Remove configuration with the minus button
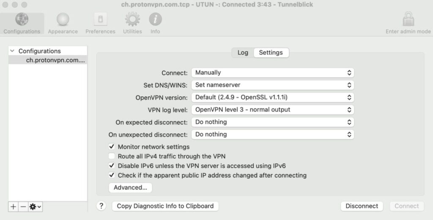 [23, 206]
